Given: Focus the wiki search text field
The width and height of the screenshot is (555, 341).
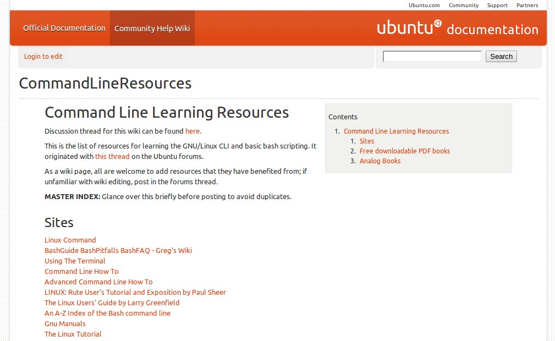Looking at the screenshot, I should pyautogui.click(x=432, y=56).
